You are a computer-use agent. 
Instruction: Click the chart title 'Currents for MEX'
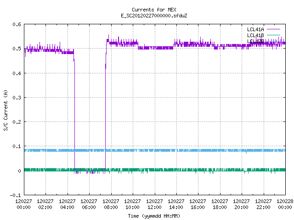tap(154, 10)
